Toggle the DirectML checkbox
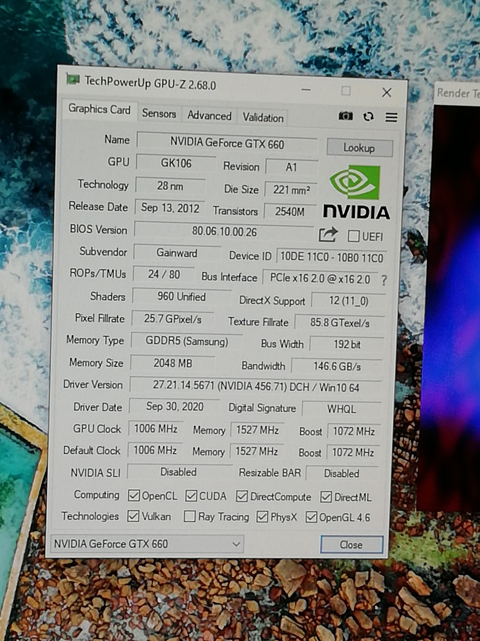The height and width of the screenshot is (641, 480). (x=326, y=497)
